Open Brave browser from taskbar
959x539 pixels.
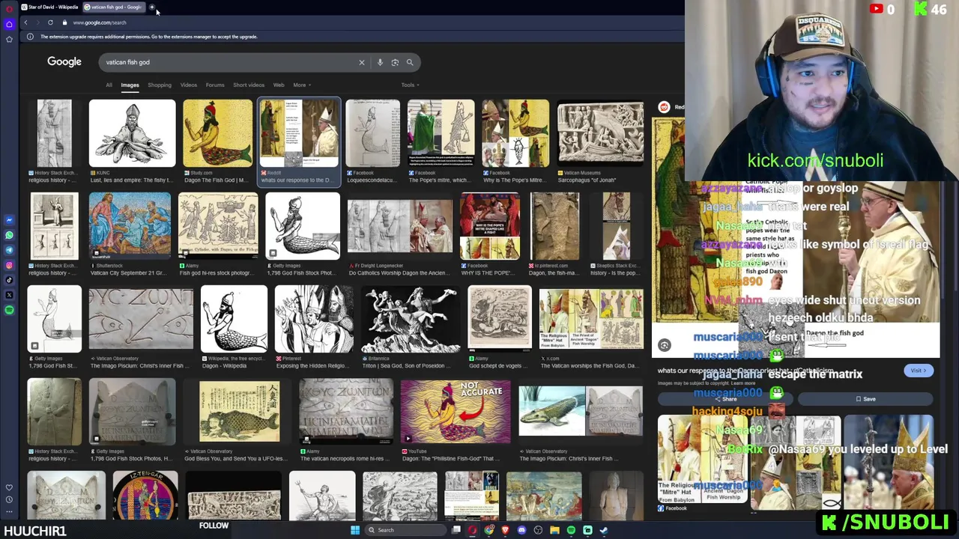pyautogui.click(x=505, y=530)
